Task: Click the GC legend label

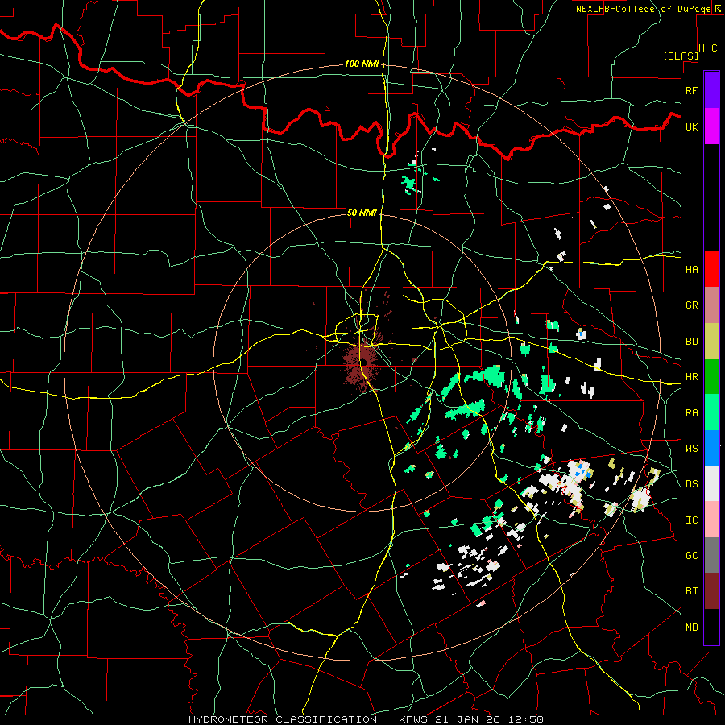Action: click(691, 556)
